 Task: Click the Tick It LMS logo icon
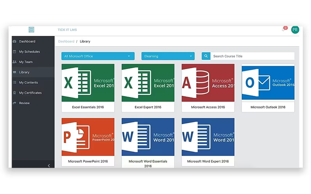pyautogui.click(x=31, y=30)
